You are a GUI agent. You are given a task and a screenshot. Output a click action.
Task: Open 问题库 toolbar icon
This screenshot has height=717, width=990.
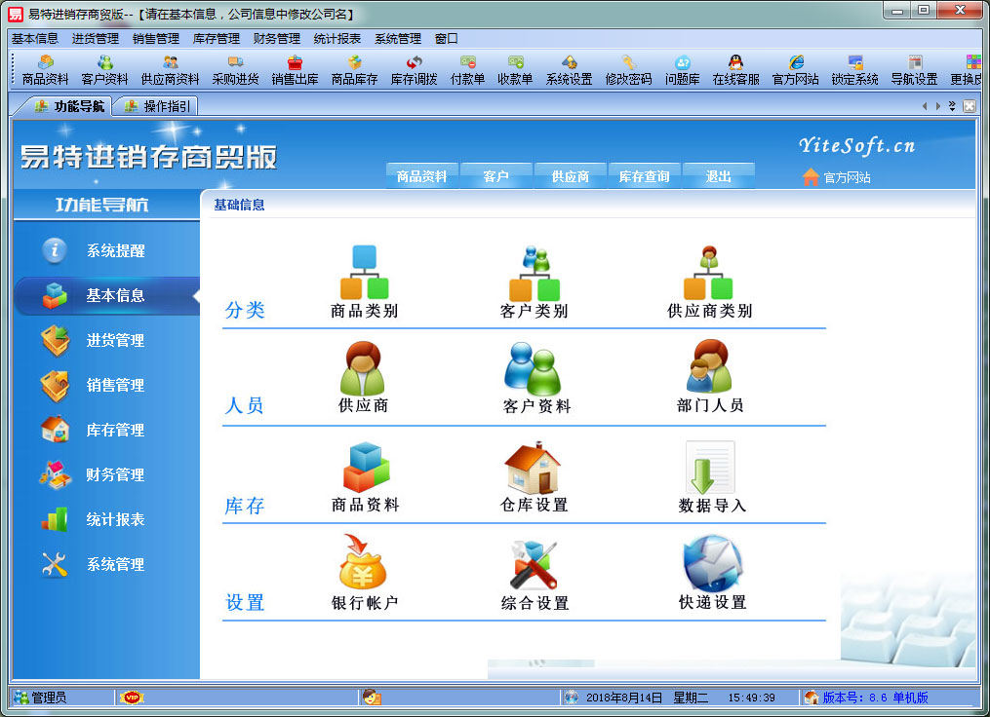click(x=683, y=70)
